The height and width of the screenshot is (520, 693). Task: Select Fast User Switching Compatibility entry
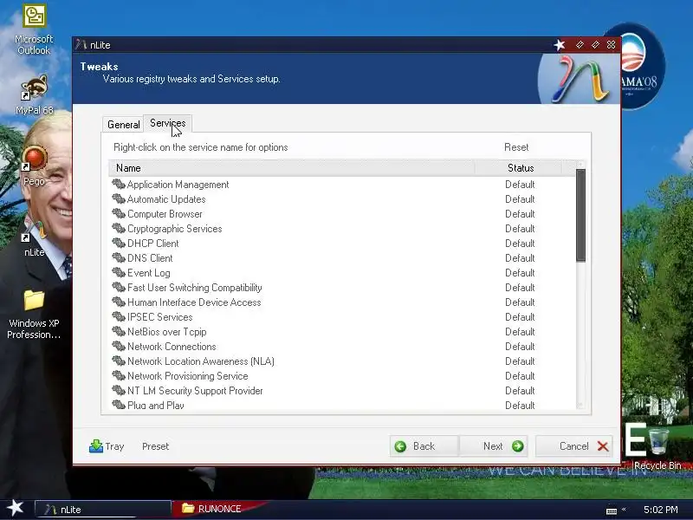tap(194, 288)
